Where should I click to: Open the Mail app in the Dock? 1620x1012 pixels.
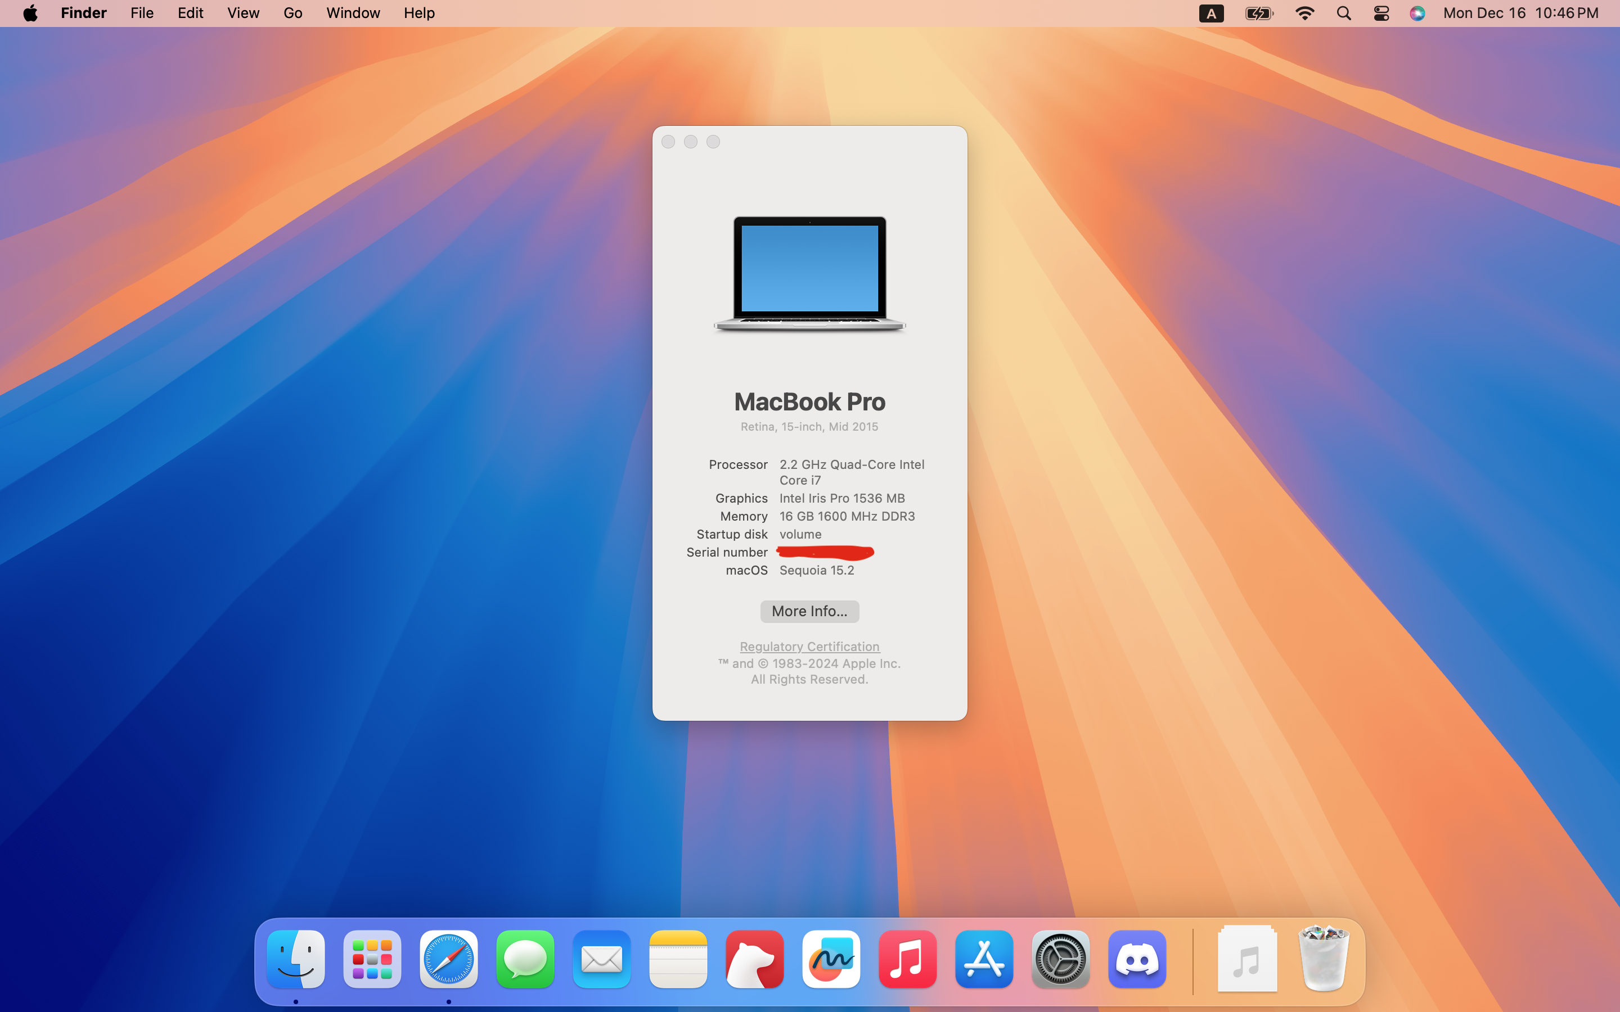tap(601, 959)
